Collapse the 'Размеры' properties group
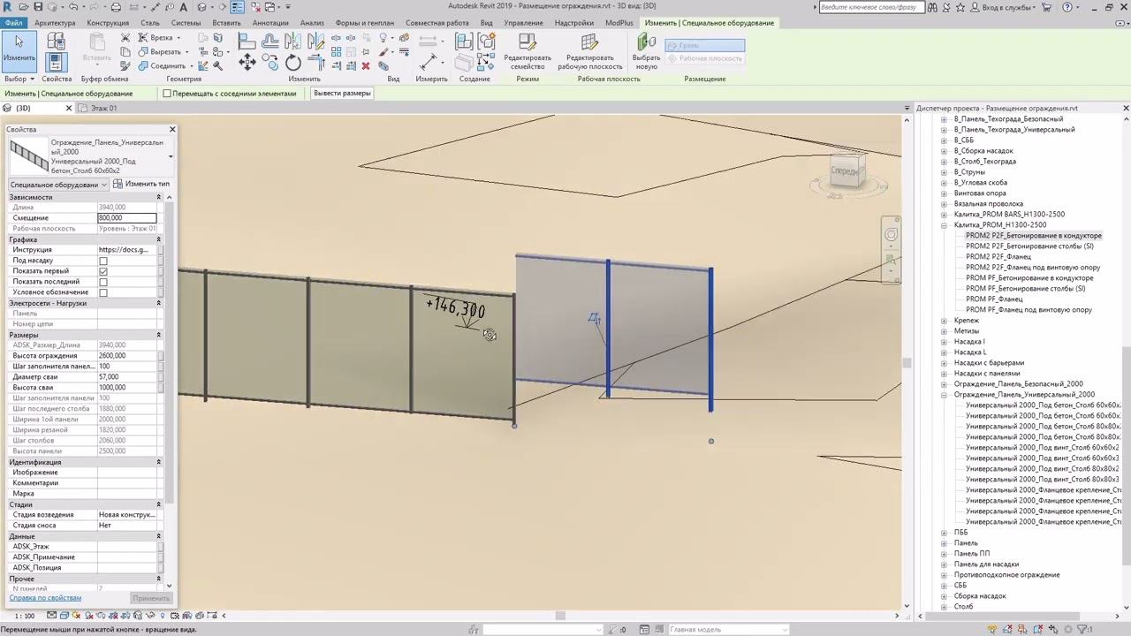 (x=159, y=335)
